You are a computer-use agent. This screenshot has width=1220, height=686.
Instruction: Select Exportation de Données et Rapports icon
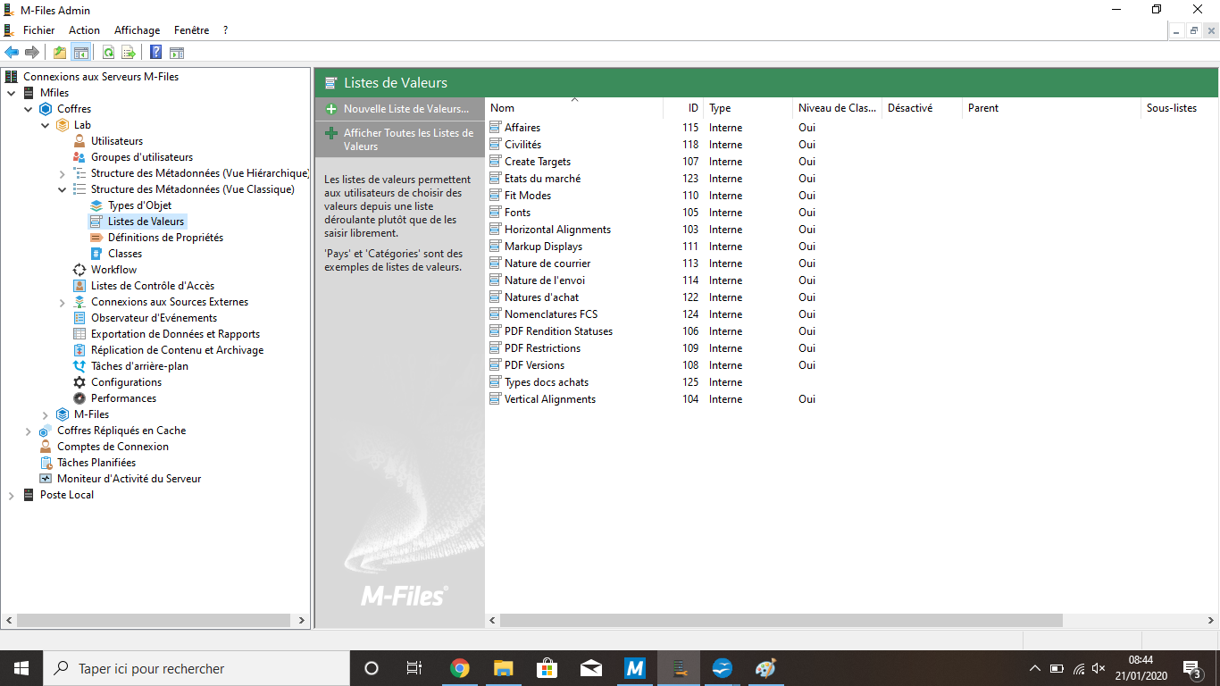(x=79, y=334)
